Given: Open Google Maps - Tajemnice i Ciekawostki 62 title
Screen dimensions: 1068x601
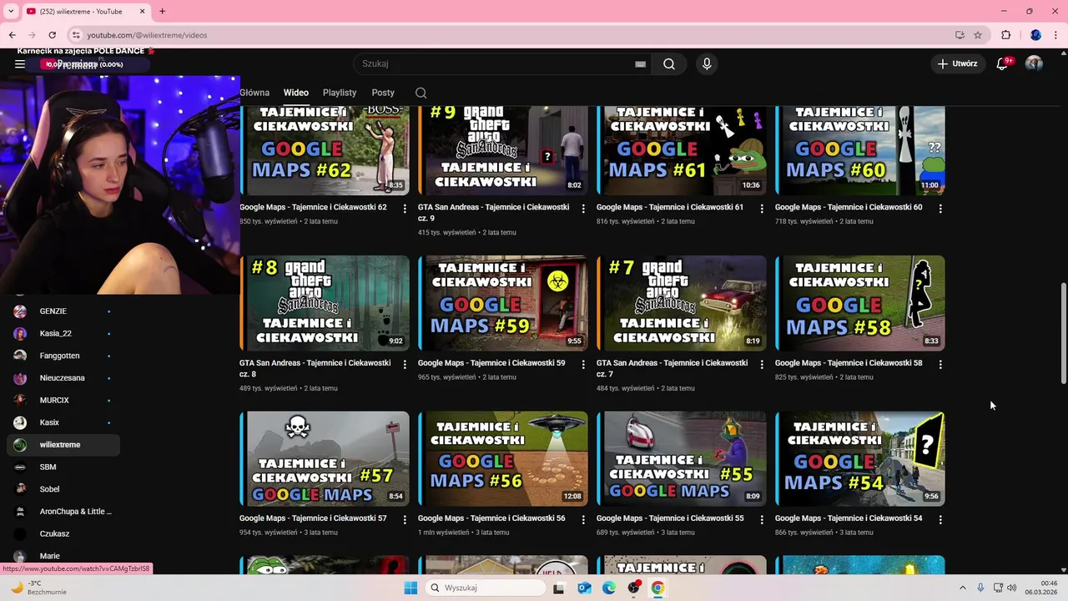Looking at the screenshot, I should click(314, 207).
